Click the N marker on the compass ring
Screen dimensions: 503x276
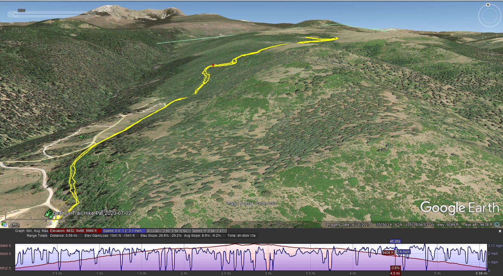[488, 5]
